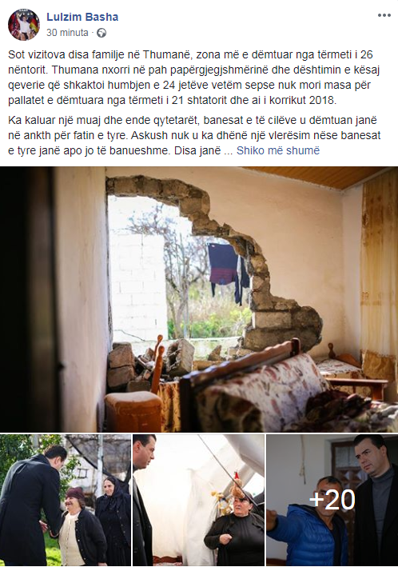The width and height of the screenshot is (398, 567).
Task: Show the "+20" additional photos
Action: [332, 501]
